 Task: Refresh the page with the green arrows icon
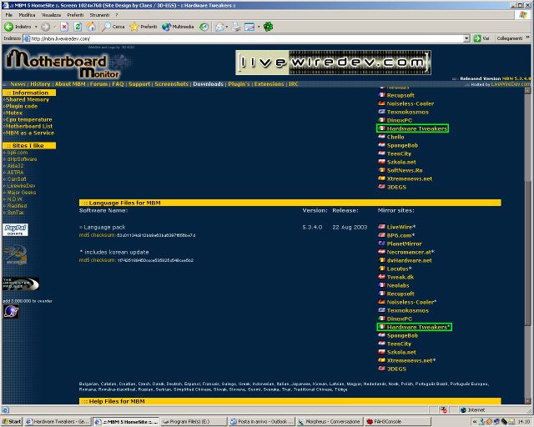click(x=78, y=27)
